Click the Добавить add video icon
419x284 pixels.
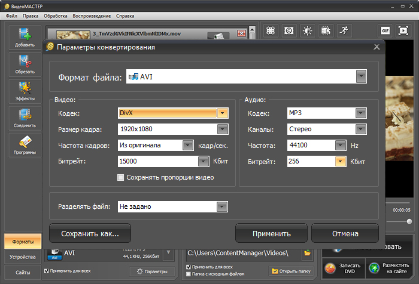[x=25, y=38]
